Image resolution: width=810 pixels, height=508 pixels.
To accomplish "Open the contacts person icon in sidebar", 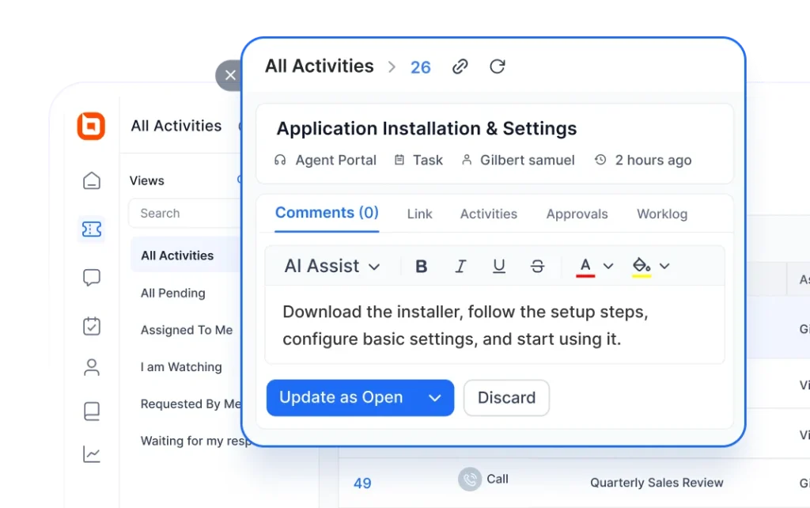I will coord(91,368).
